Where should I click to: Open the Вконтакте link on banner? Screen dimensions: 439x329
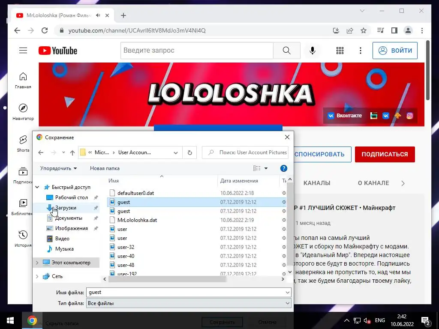point(345,116)
